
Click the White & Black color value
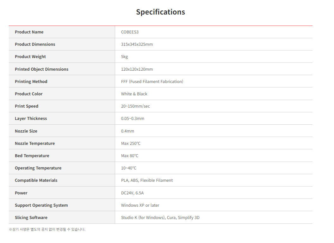point(134,94)
